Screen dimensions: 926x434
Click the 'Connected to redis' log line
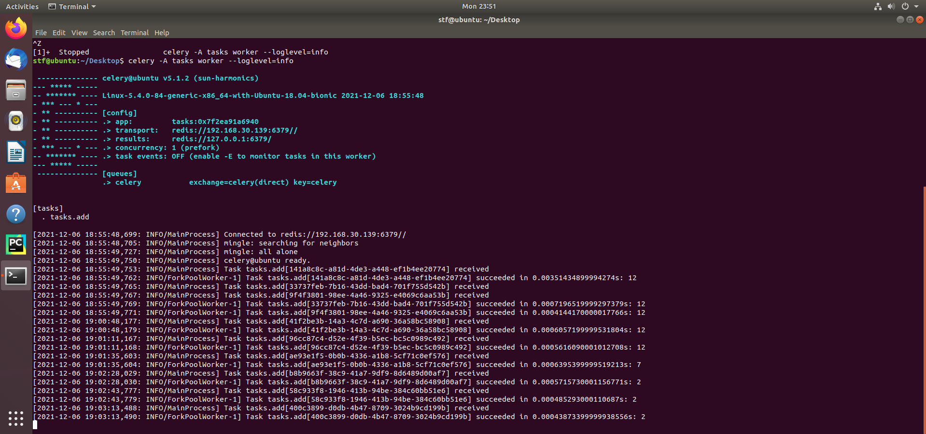click(220, 234)
